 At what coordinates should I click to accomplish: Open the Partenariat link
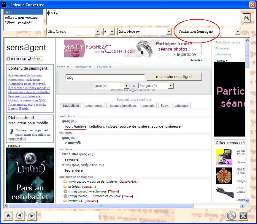[x=222, y=48]
